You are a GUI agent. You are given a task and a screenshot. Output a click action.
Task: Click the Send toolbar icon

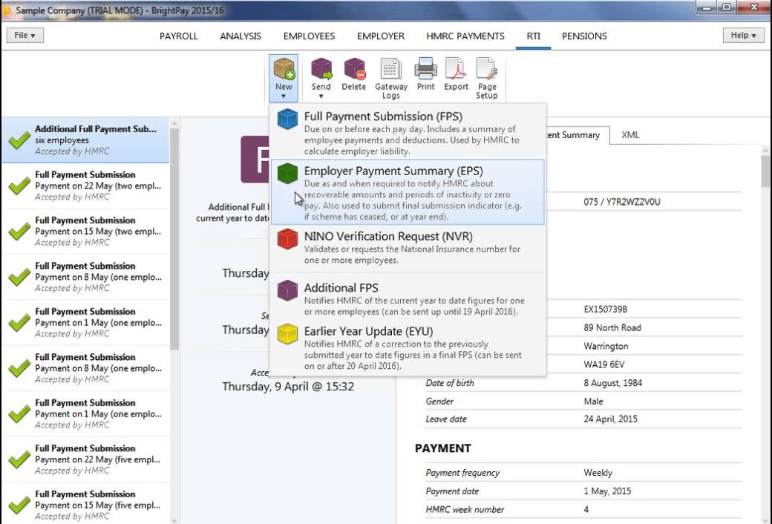pyautogui.click(x=321, y=69)
